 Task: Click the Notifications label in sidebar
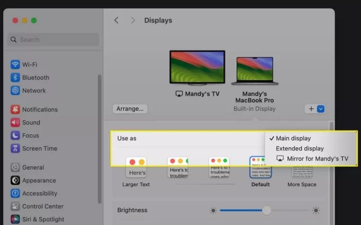(40, 109)
